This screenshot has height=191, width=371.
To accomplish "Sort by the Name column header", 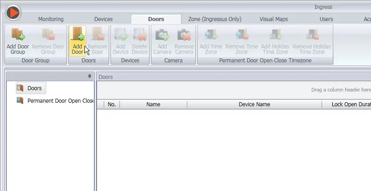I will tap(153, 104).
